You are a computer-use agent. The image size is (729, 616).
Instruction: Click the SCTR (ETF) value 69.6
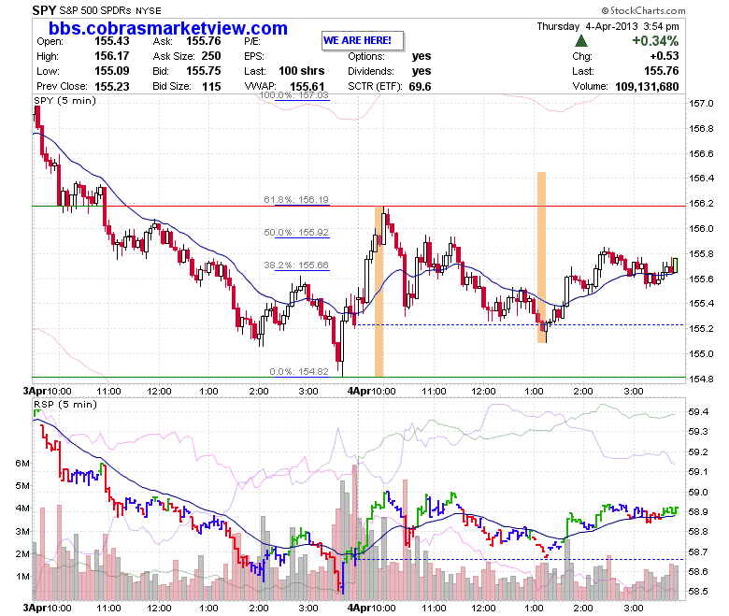(421, 87)
